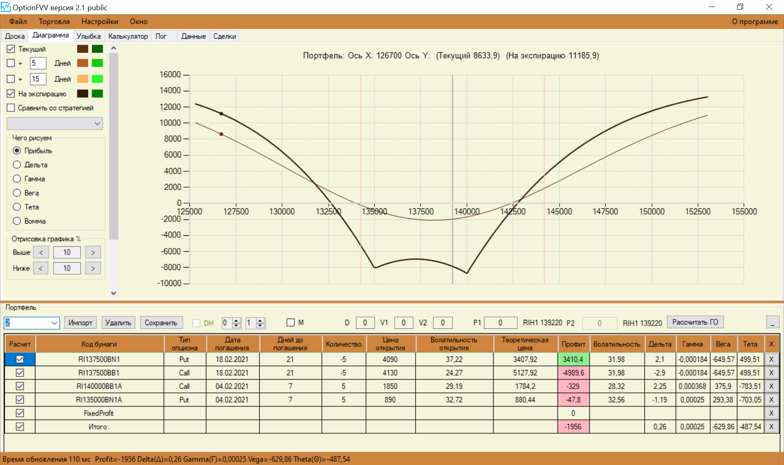784x465 pixels.
Task: Switch to the 'Улыбка' tab
Action: (x=88, y=36)
